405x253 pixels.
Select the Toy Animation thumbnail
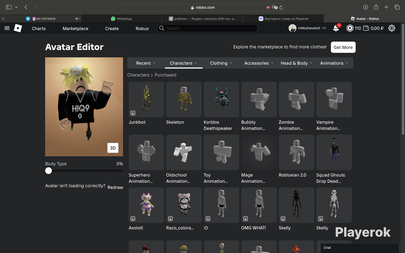pyautogui.click(x=221, y=152)
